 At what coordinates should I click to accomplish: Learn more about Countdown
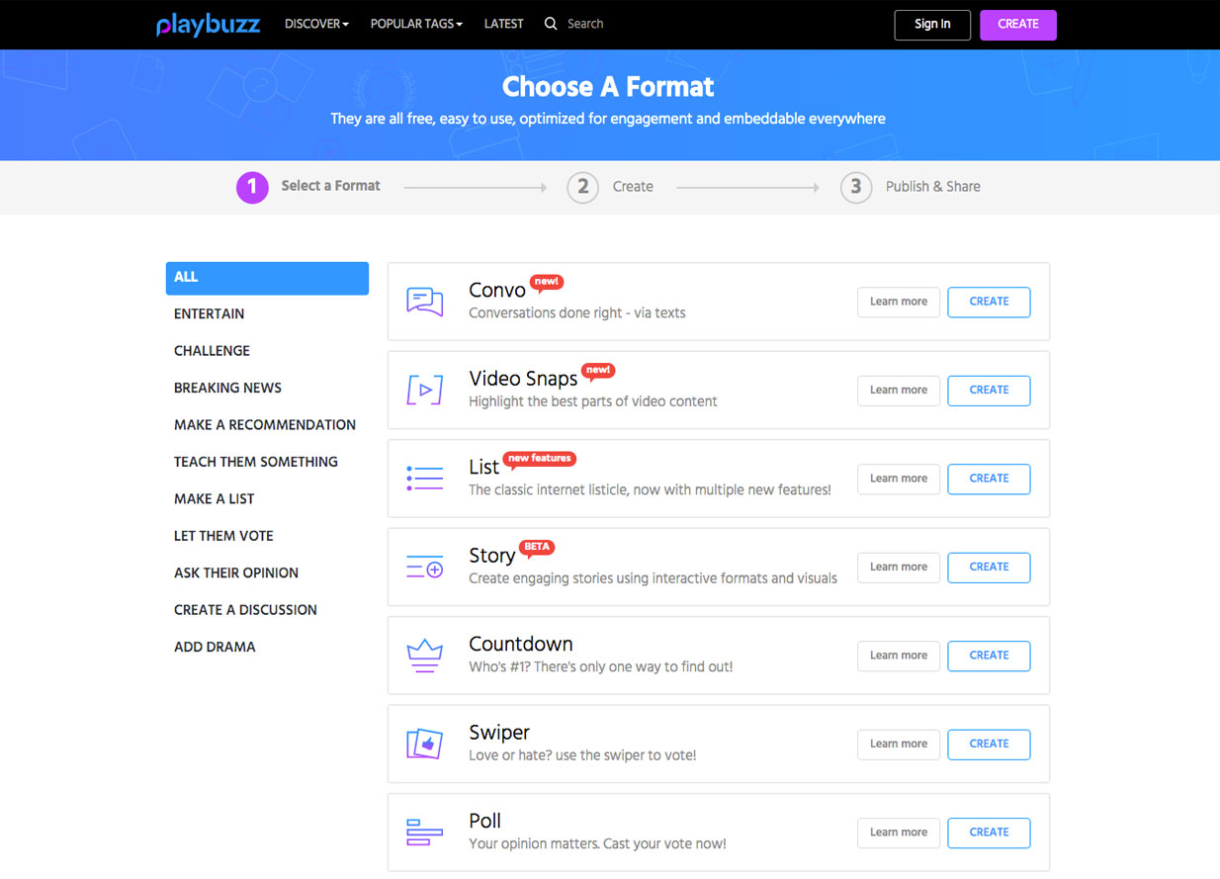[899, 656]
